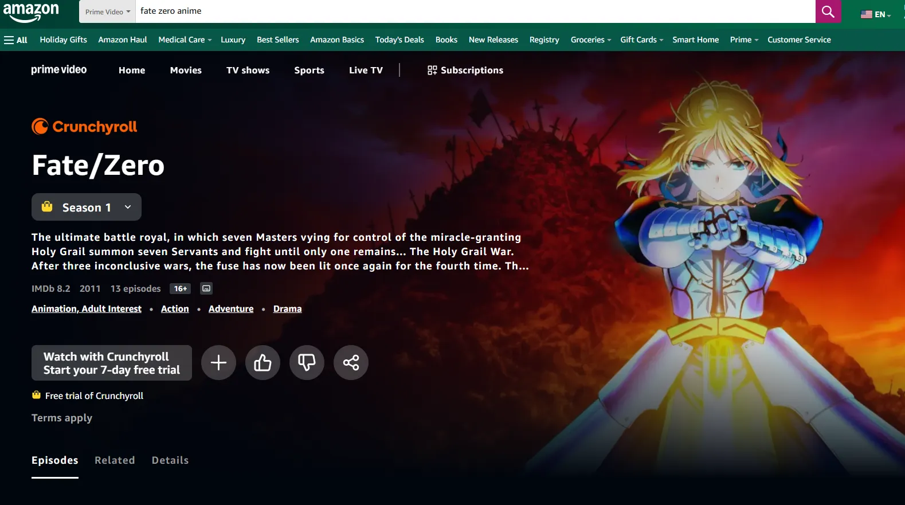Open the share icon button
Viewport: 905px width, 505px height.
point(351,362)
